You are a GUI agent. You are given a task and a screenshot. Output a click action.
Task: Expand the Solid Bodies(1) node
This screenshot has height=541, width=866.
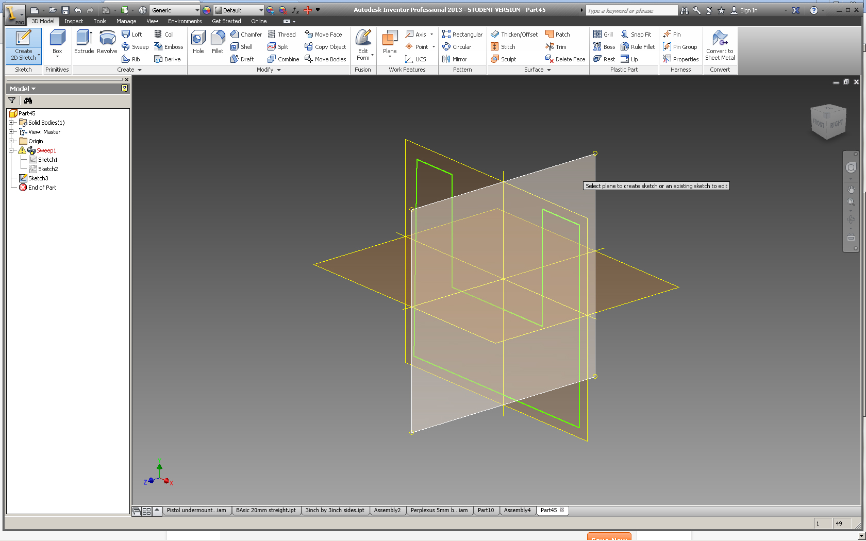point(11,123)
